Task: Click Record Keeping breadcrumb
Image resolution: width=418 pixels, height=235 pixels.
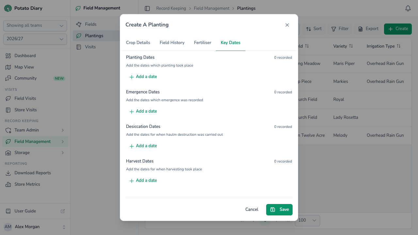Action: click(x=171, y=8)
